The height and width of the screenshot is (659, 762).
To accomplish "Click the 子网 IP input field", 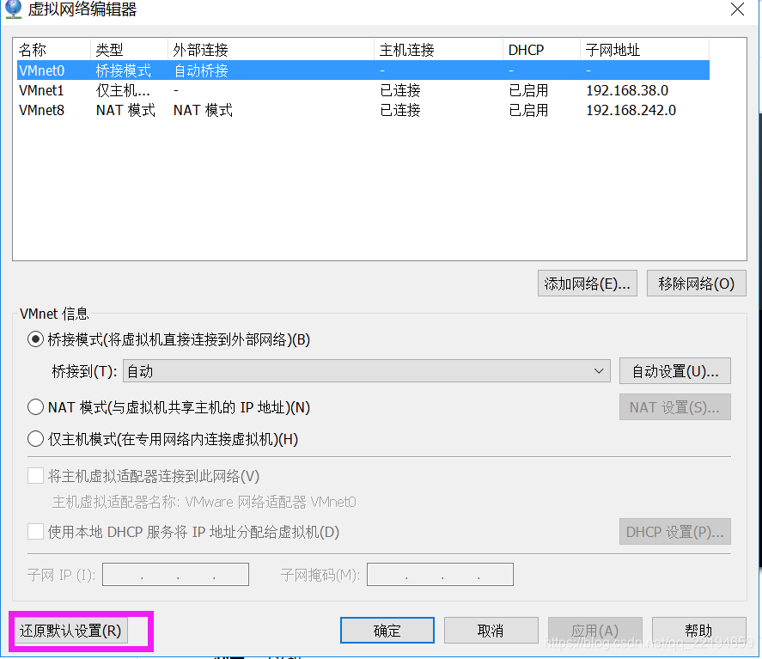I will pyautogui.click(x=175, y=575).
